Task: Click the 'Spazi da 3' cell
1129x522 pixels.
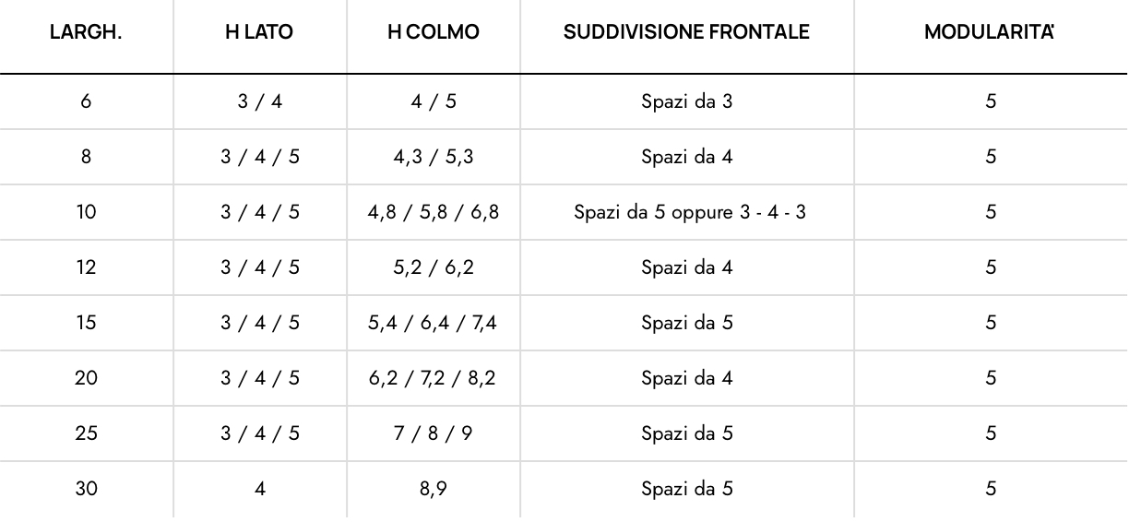Action: point(687,101)
